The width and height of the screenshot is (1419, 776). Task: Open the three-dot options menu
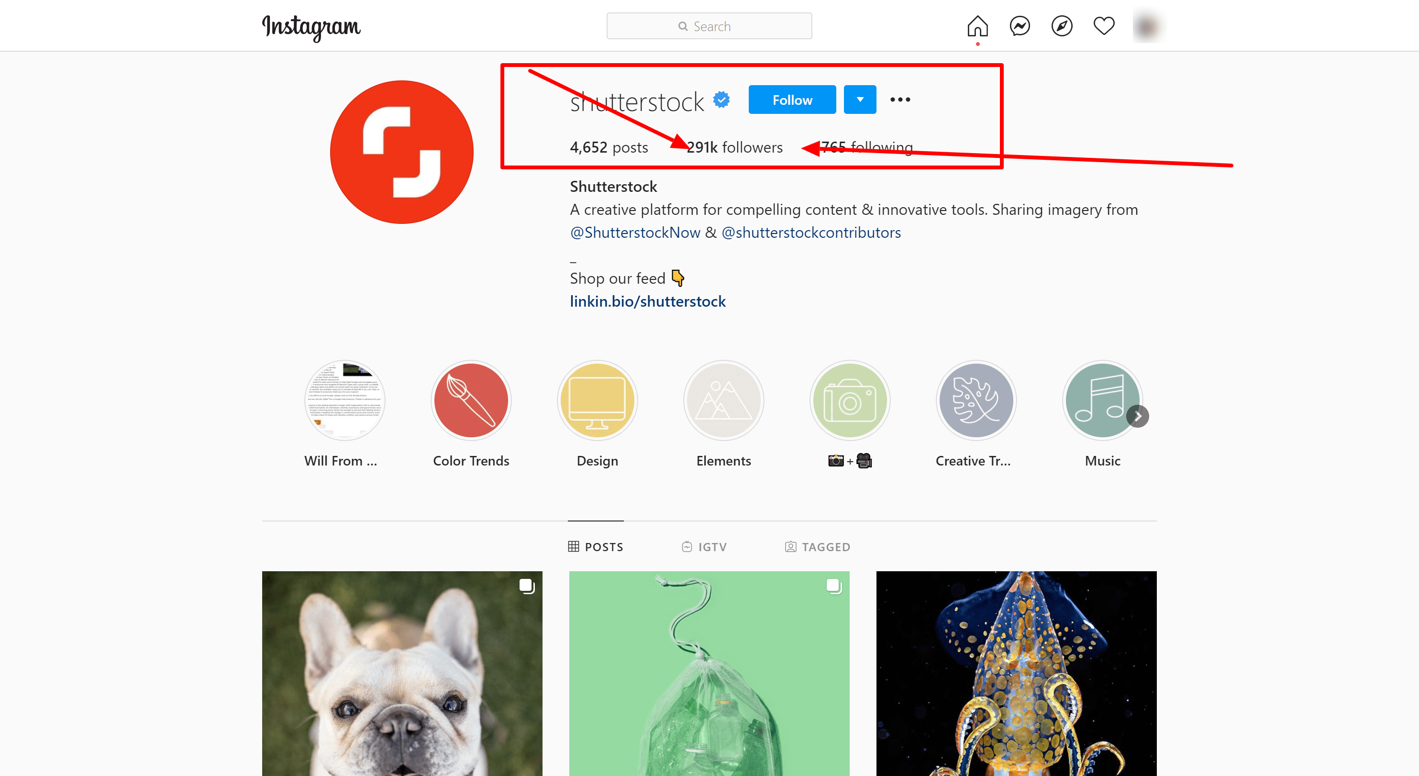point(900,100)
